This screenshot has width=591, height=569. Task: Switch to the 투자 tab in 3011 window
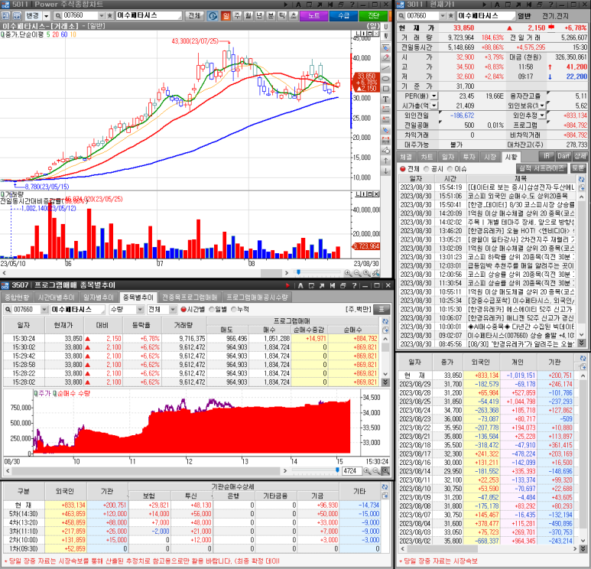click(x=469, y=157)
